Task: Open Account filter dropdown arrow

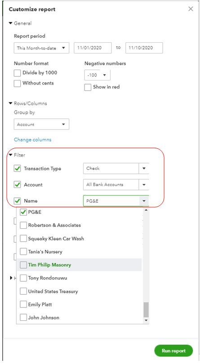Action: click(144, 185)
